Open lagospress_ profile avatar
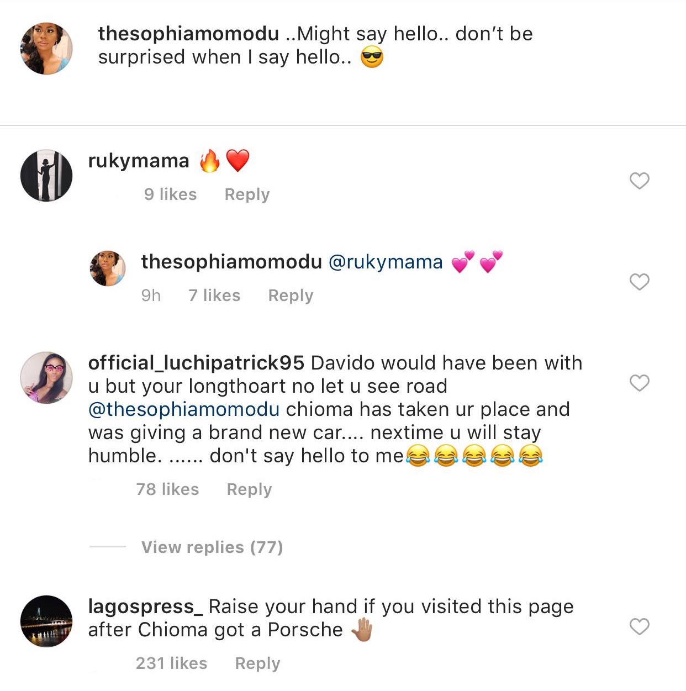 click(46, 621)
